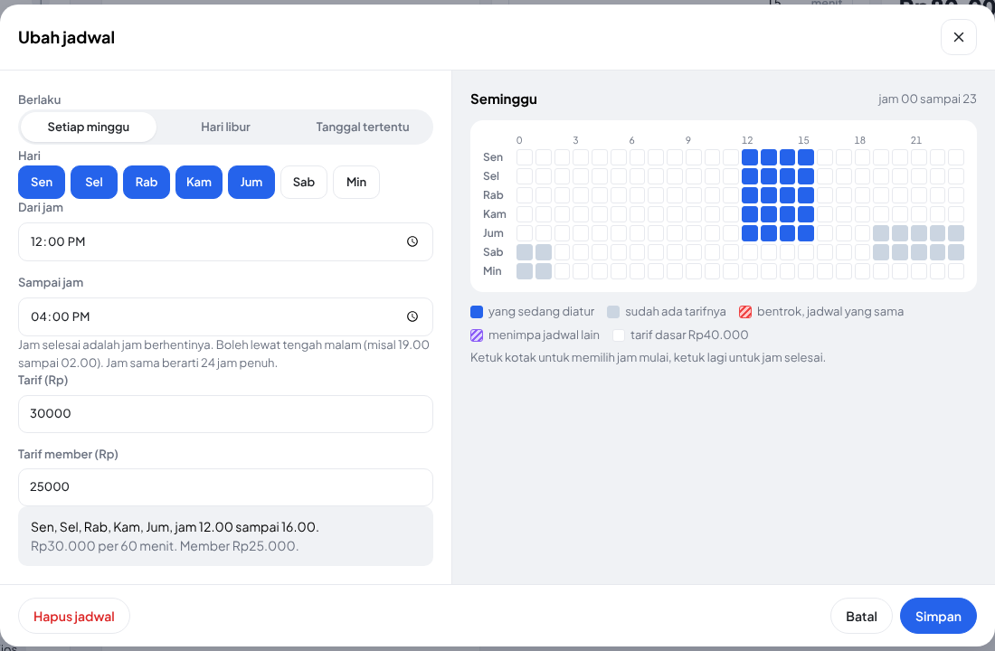The image size is (995, 651).
Task: Cancel with the Batal button
Action: [x=861, y=616]
